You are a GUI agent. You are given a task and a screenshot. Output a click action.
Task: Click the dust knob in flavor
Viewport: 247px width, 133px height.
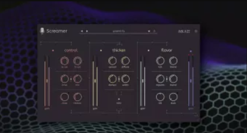[x=173, y=97]
